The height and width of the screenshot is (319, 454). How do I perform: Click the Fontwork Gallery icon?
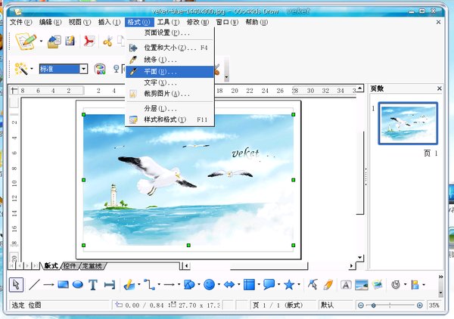click(345, 285)
